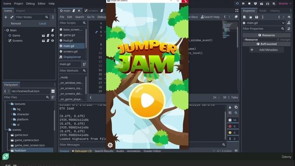The width and height of the screenshot is (295, 166).
Task: Copy output log with copy icon
Action: pos(236,107)
